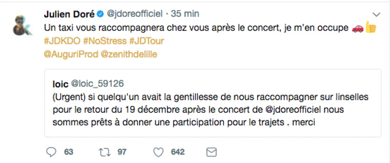Click the red car emoji
The image size is (390, 163).
357,28
